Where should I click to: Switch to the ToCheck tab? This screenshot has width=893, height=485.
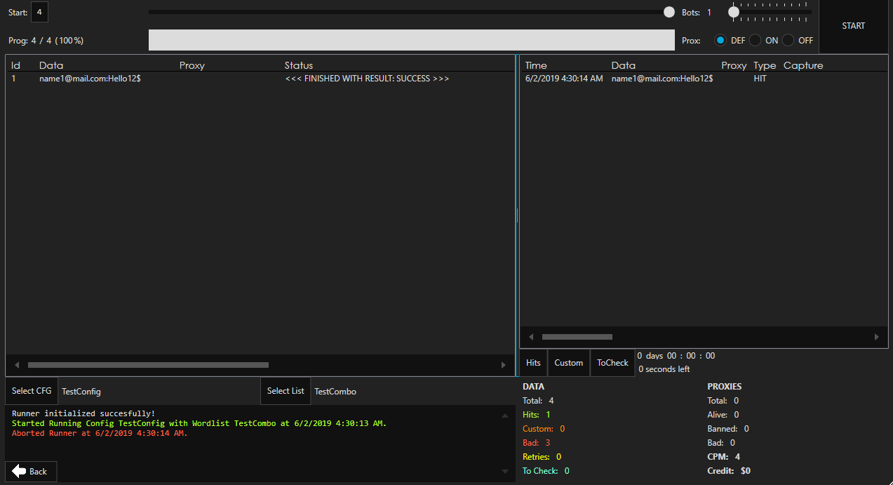(612, 362)
